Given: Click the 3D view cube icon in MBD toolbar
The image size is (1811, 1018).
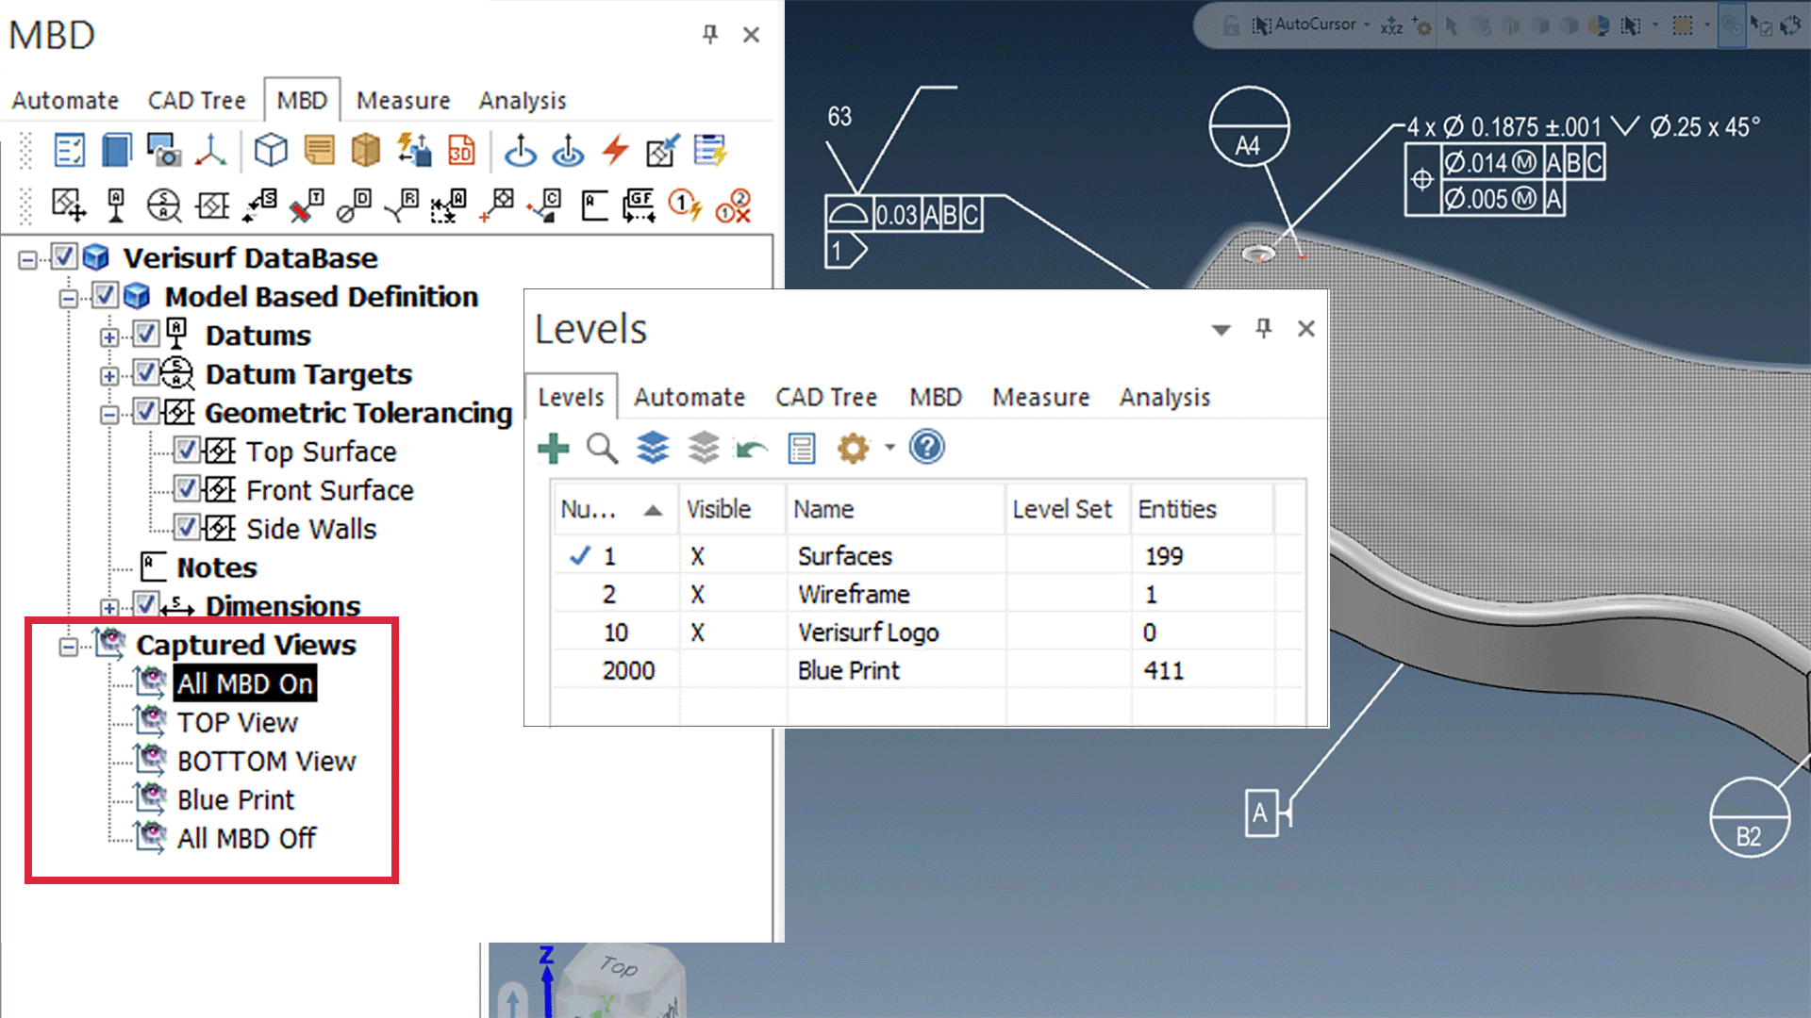Looking at the screenshot, I should tap(270, 151).
